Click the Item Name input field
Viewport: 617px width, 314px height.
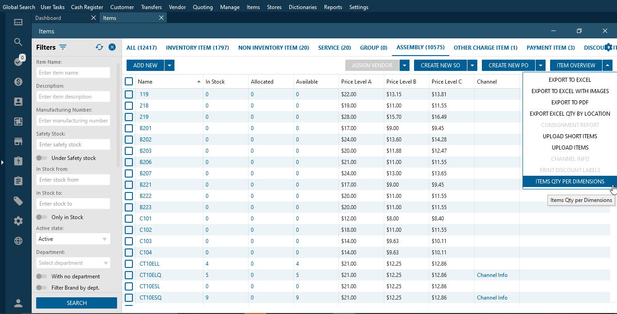[73, 73]
